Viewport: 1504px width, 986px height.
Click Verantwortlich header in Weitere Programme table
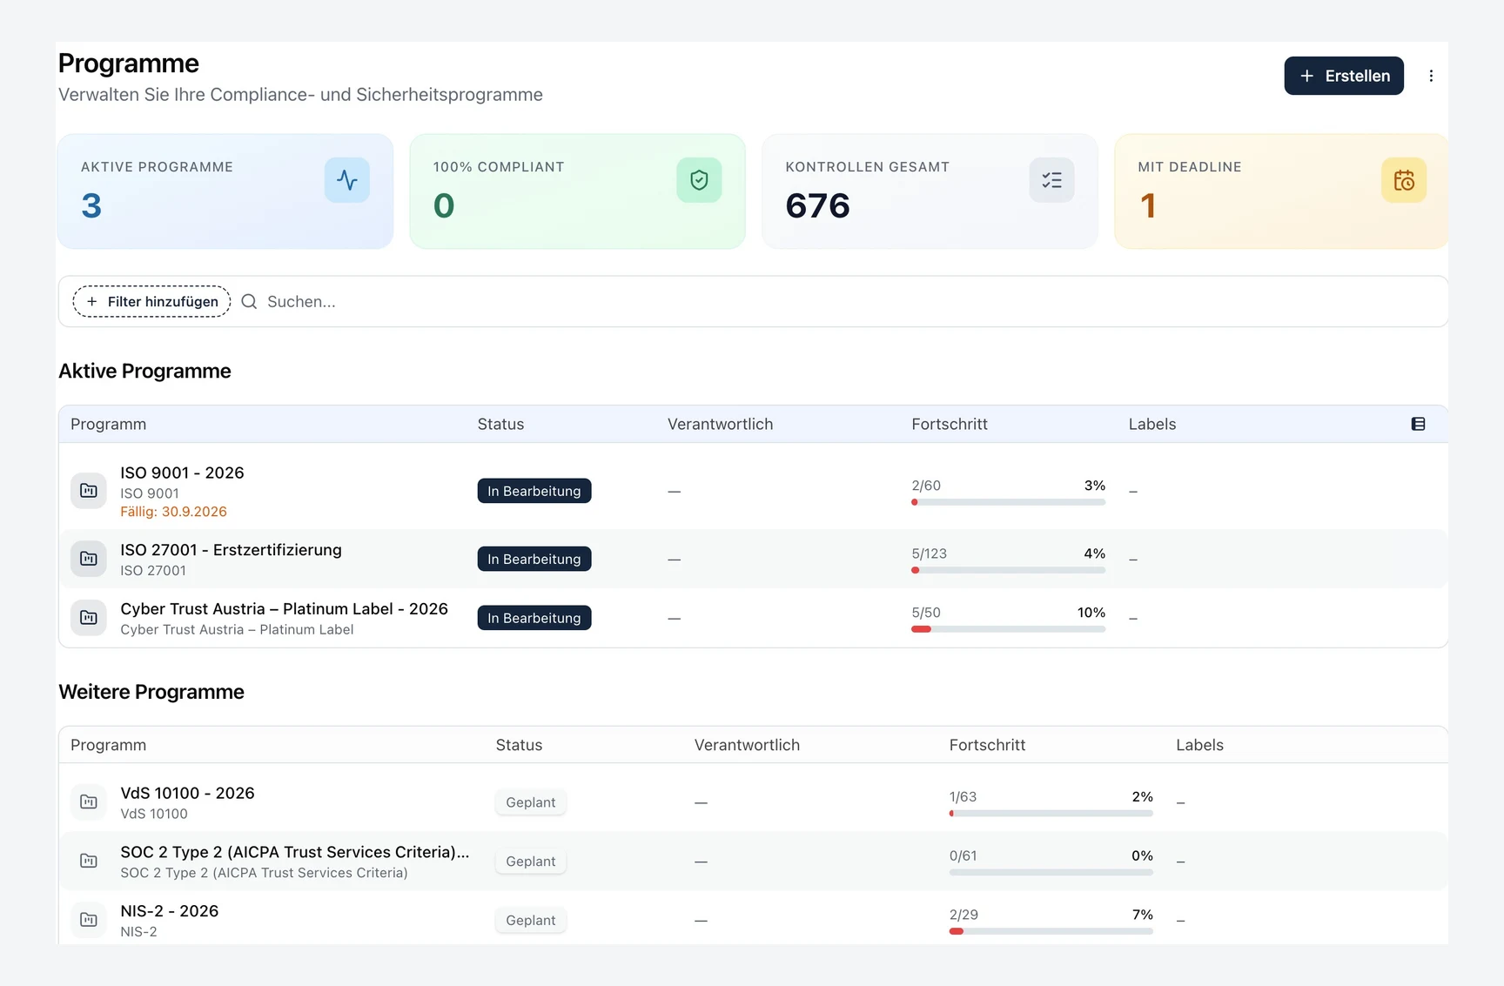pos(747,745)
